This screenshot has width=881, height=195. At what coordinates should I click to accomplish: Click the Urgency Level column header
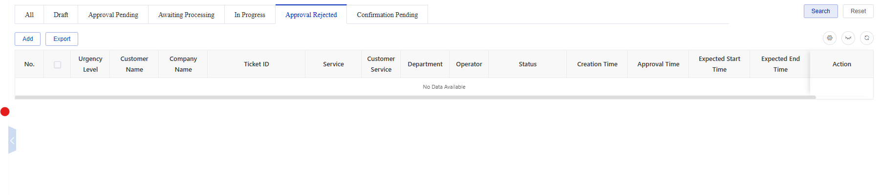pyautogui.click(x=90, y=64)
